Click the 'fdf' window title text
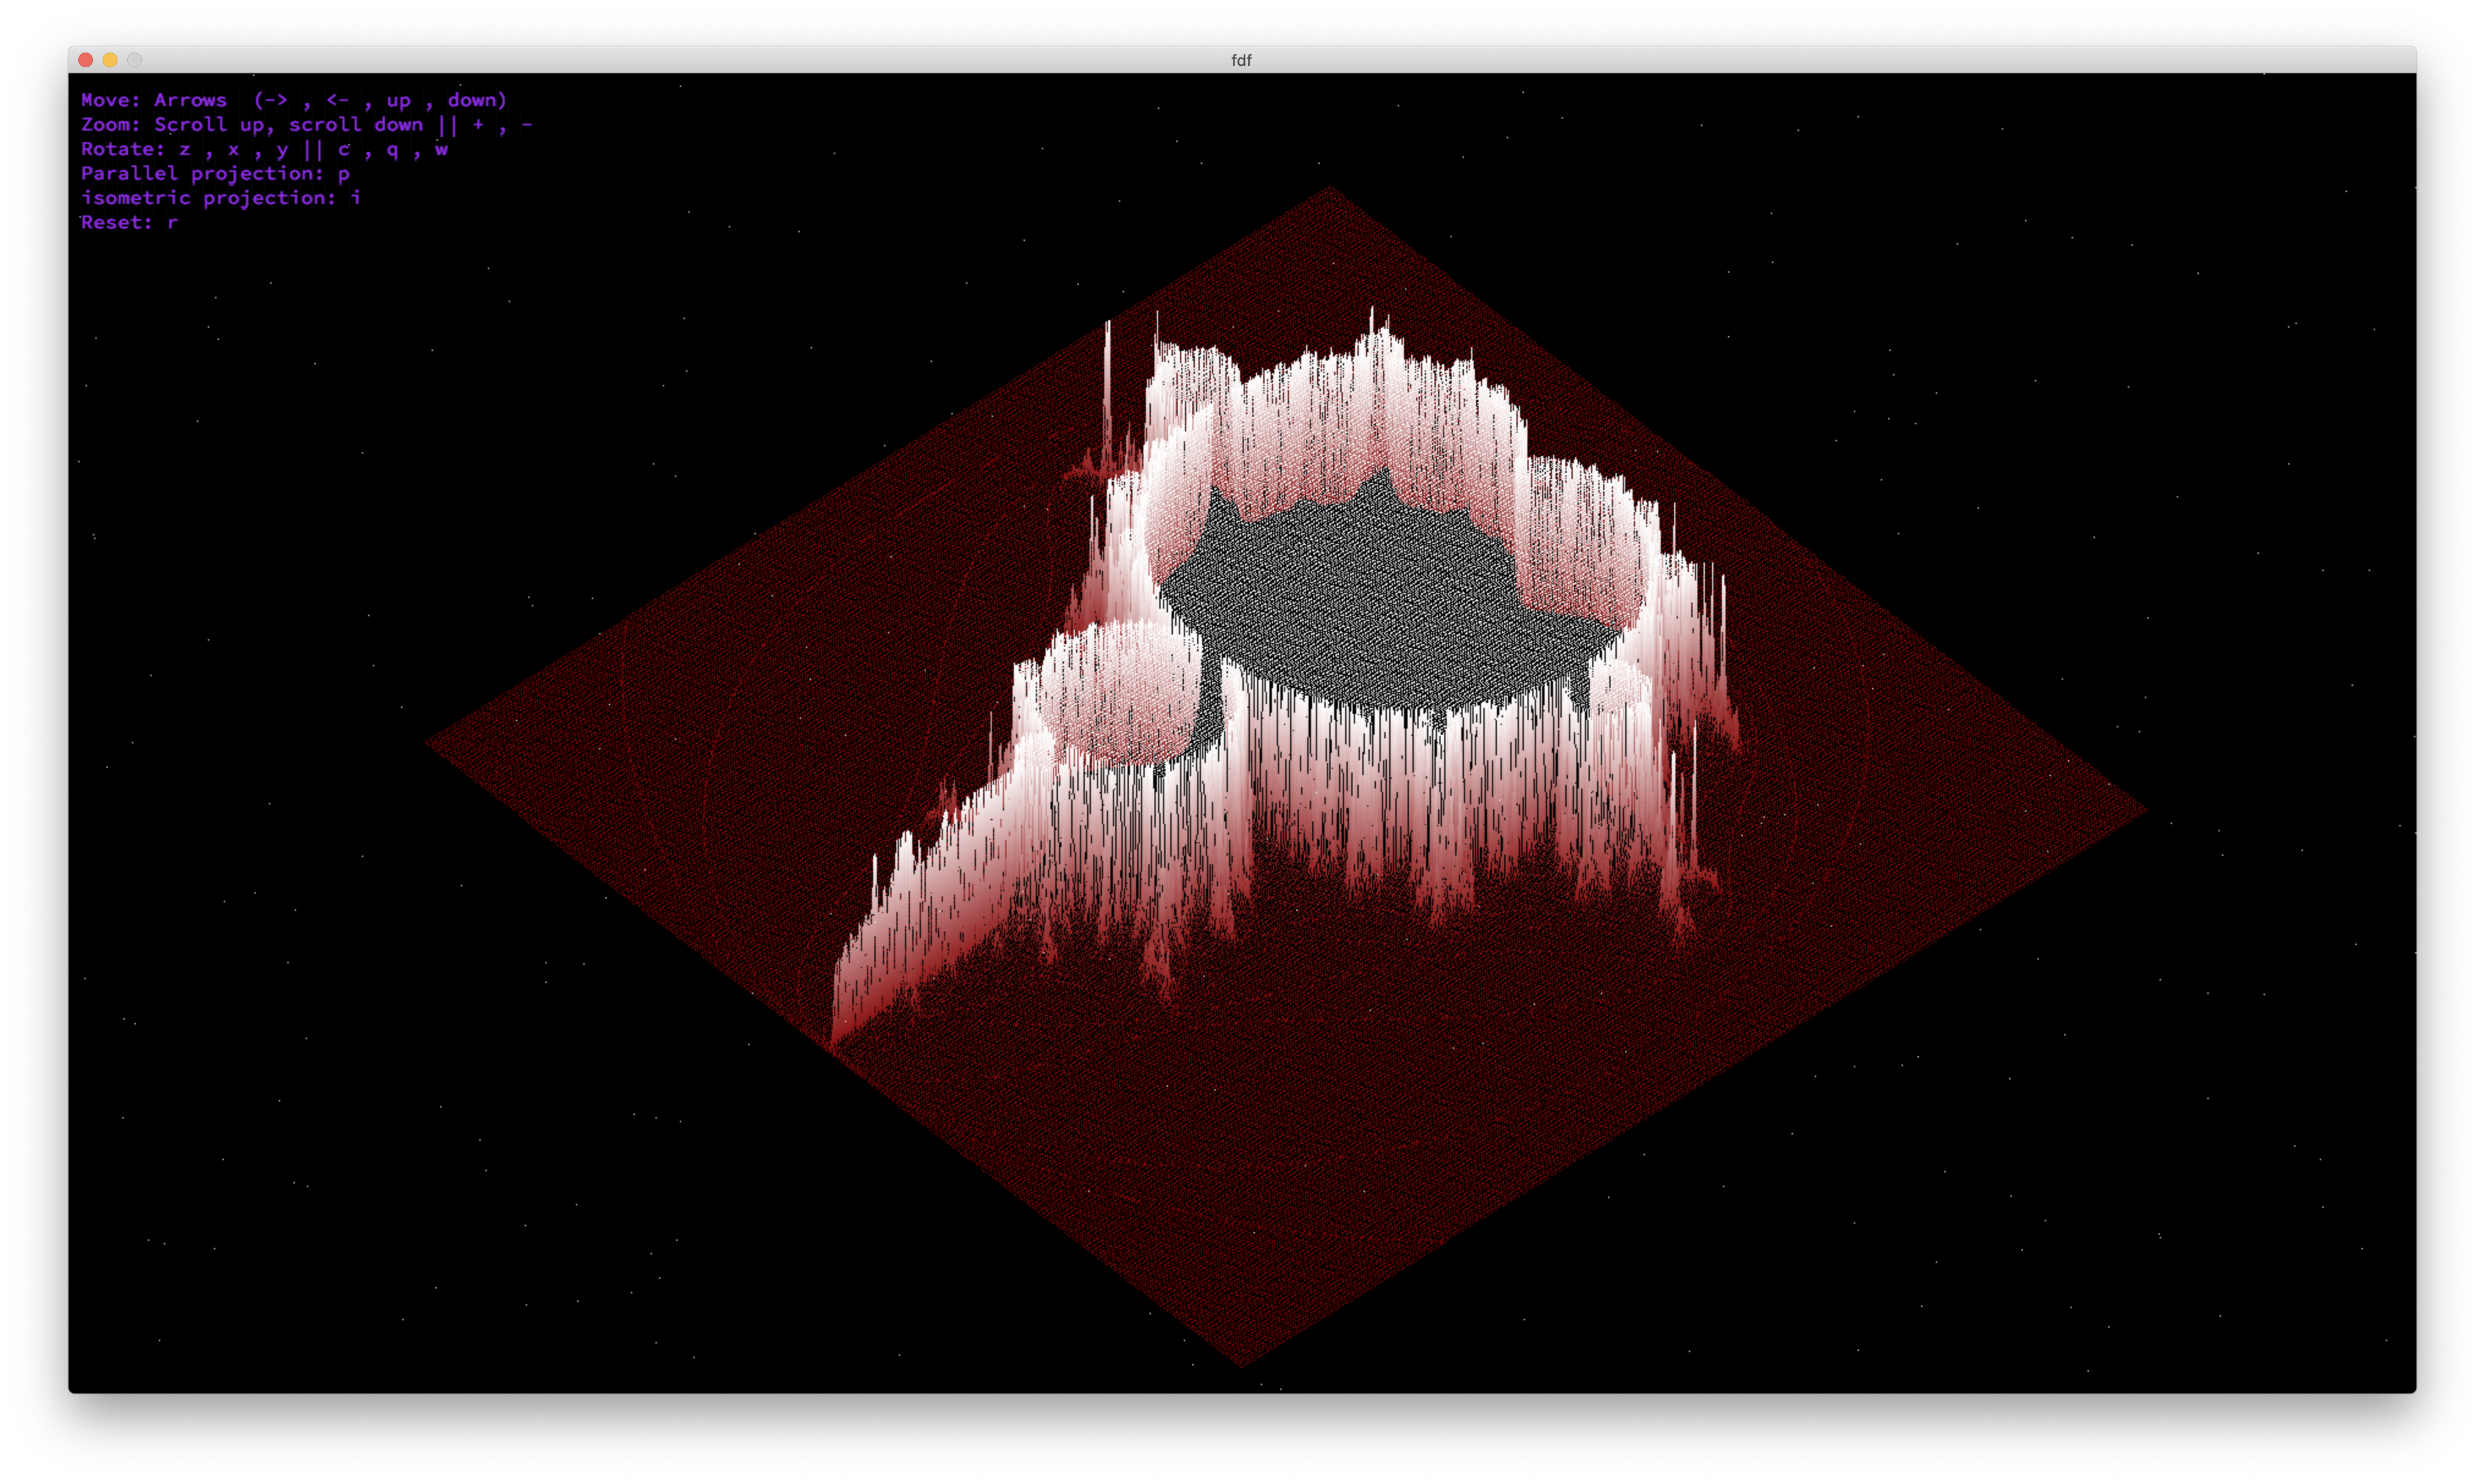The height and width of the screenshot is (1484, 2485). [1241, 60]
